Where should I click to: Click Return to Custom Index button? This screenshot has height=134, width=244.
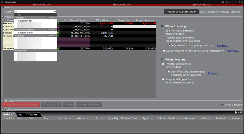point(181,12)
